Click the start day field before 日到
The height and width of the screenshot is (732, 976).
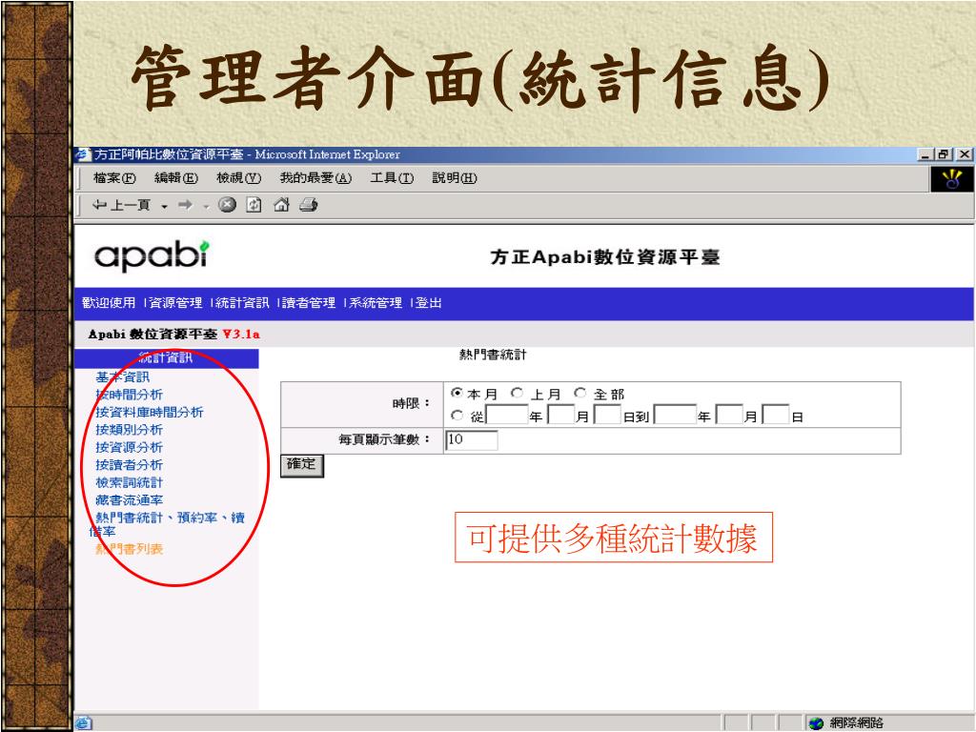coord(607,415)
